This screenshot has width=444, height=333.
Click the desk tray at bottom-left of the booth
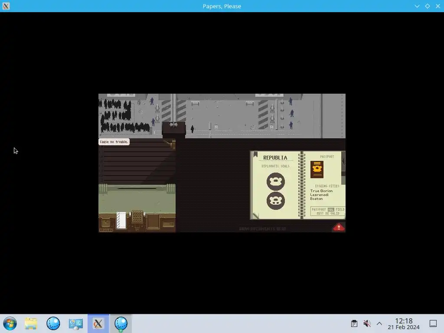click(106, 222)
